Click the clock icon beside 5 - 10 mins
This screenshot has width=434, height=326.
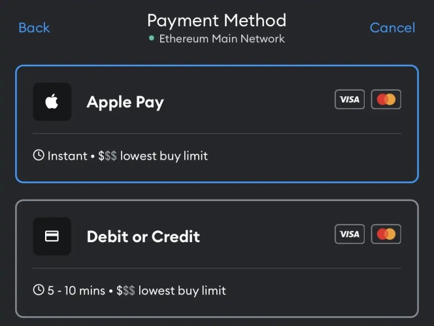[x=39, y=290]
